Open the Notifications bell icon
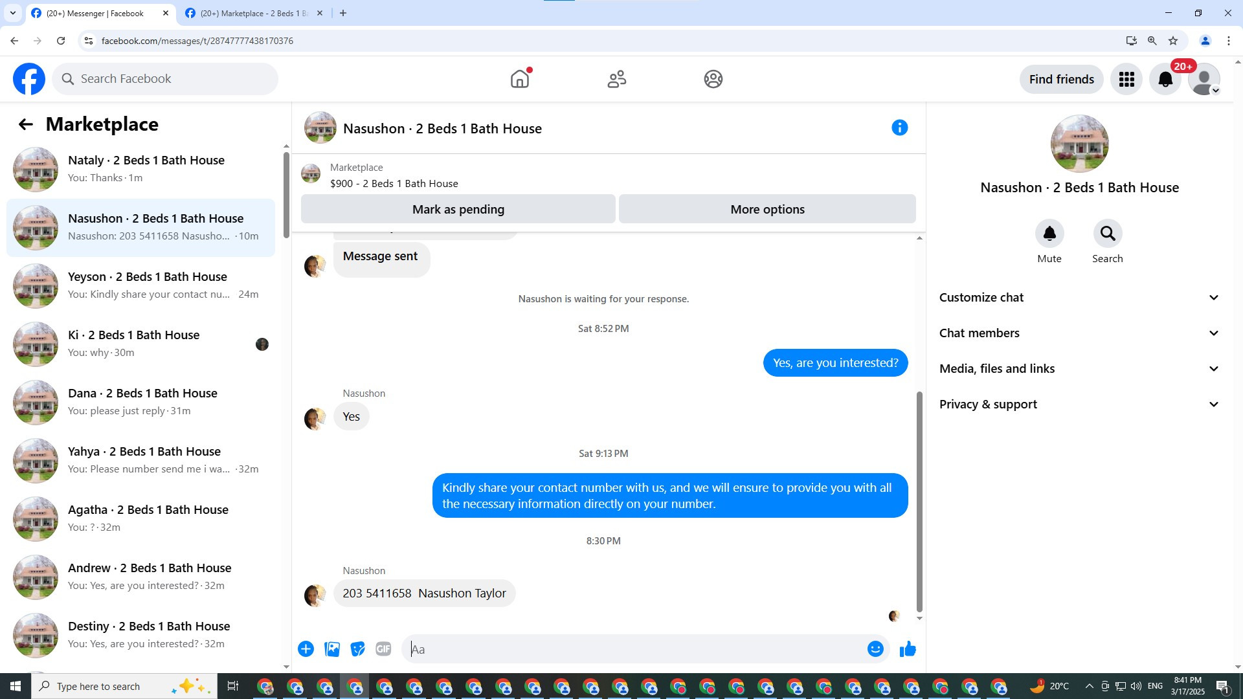1243x699 pixels. pos(1165,79)
